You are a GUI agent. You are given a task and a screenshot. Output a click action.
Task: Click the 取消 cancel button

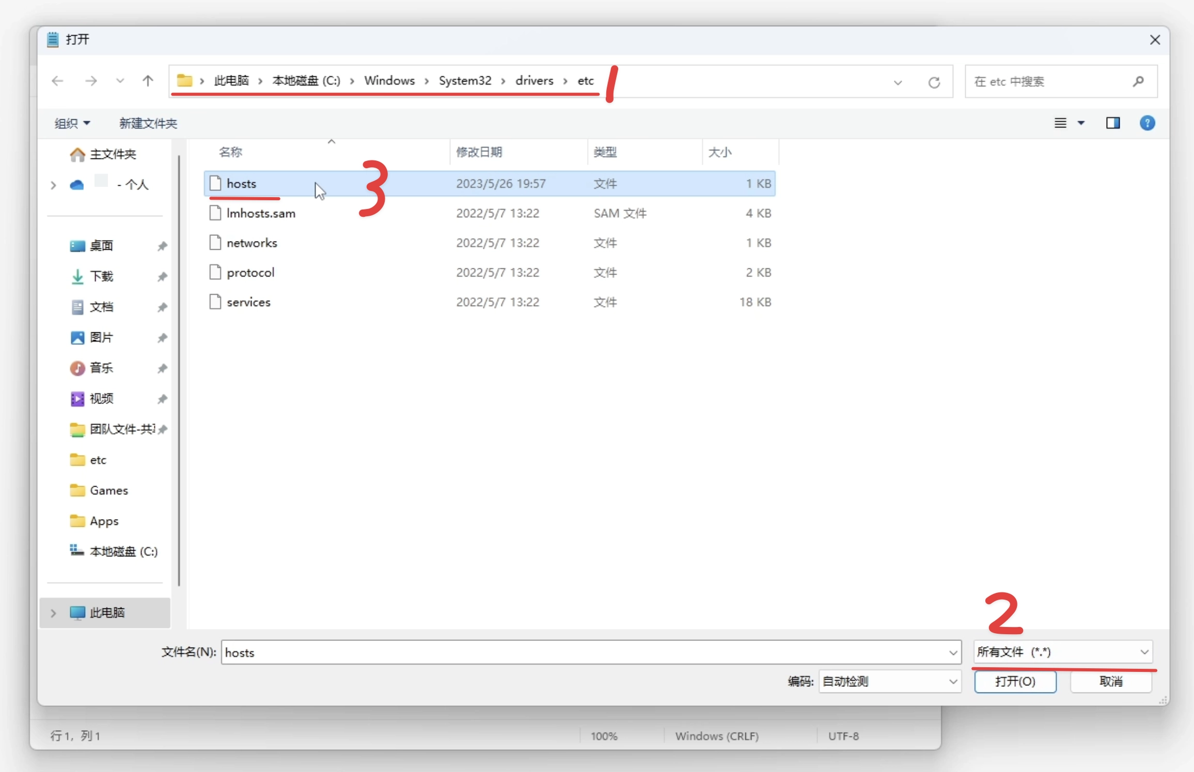pos(1111,681)
